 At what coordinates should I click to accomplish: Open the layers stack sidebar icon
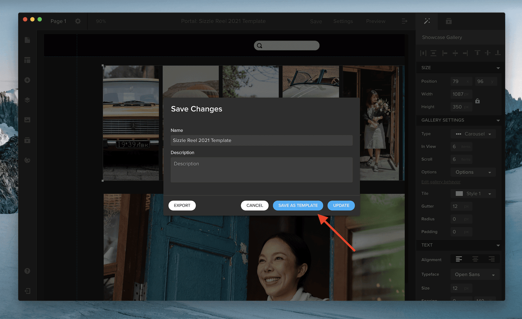pyautogui.click(x=27, y=100)
